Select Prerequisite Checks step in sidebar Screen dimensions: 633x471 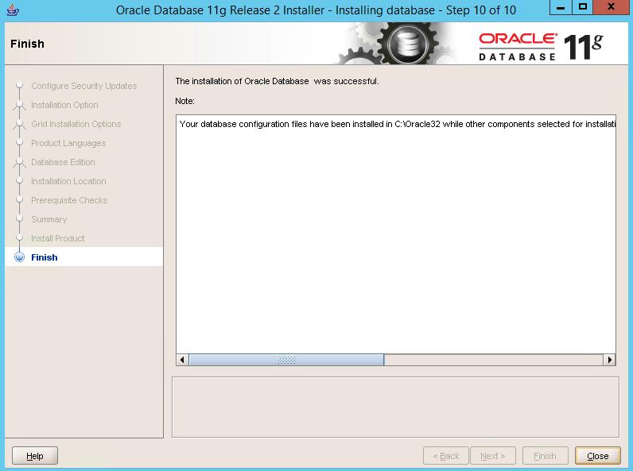click(69, 200)
